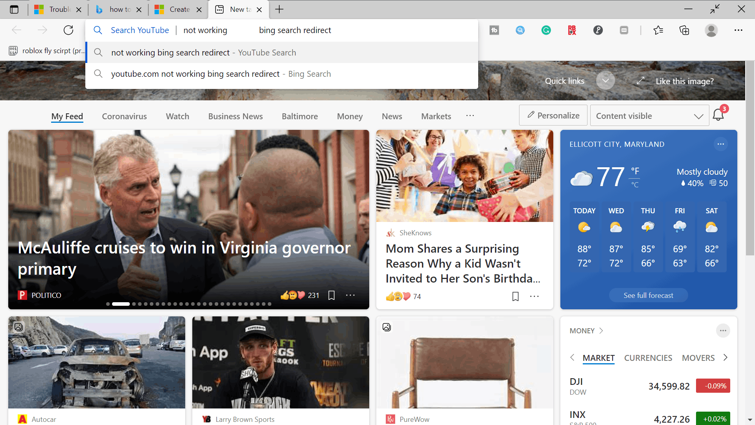This screenshot has width=755, height=425.
Task: Expand the ellipsis menu on My Feed
Action: pos(470,115)
